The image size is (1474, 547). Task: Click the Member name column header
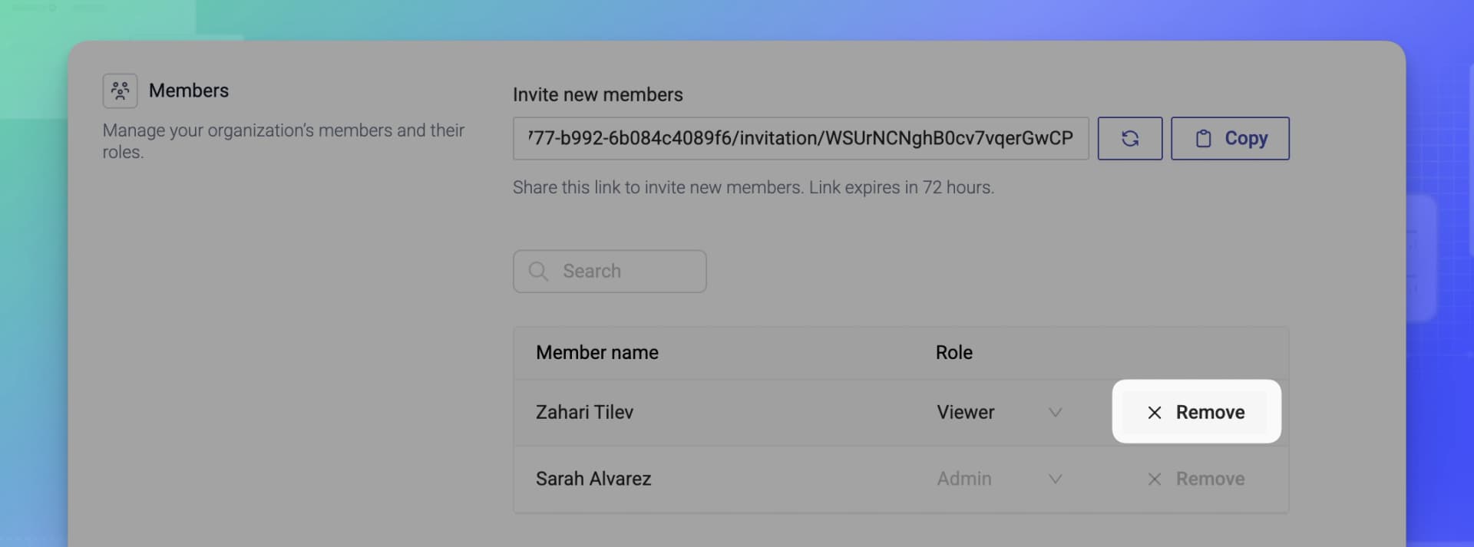[597, 352]
